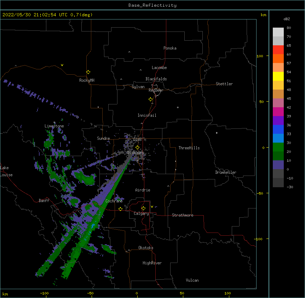This screenshot has height=298, width=305.
Task: Click the Base_Reflectivity title
Action: [x=152, y=5]
